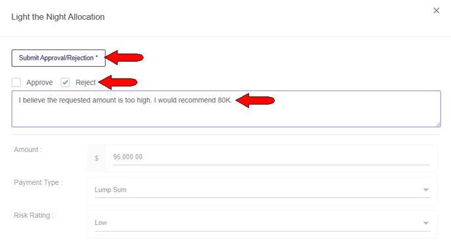Image resolution: width=451 pixels, height=242 pixels.
Task: Tick the Approve checkbox
Action: click(16, 82)
